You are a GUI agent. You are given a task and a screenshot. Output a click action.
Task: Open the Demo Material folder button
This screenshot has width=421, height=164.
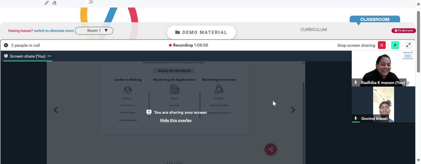pyautogui.click(x=201, y=32)
